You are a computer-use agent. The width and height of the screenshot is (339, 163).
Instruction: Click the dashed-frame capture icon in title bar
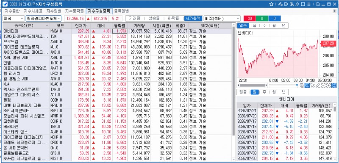click(303, 4)
